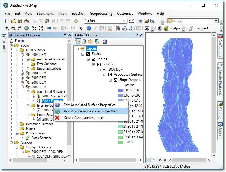Open the Table Of Contents Options icon
Image resolution: width=226 pixels, height=172 pixels.
105,42
